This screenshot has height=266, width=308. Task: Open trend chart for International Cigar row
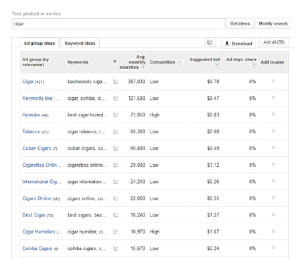pos(116,182)
